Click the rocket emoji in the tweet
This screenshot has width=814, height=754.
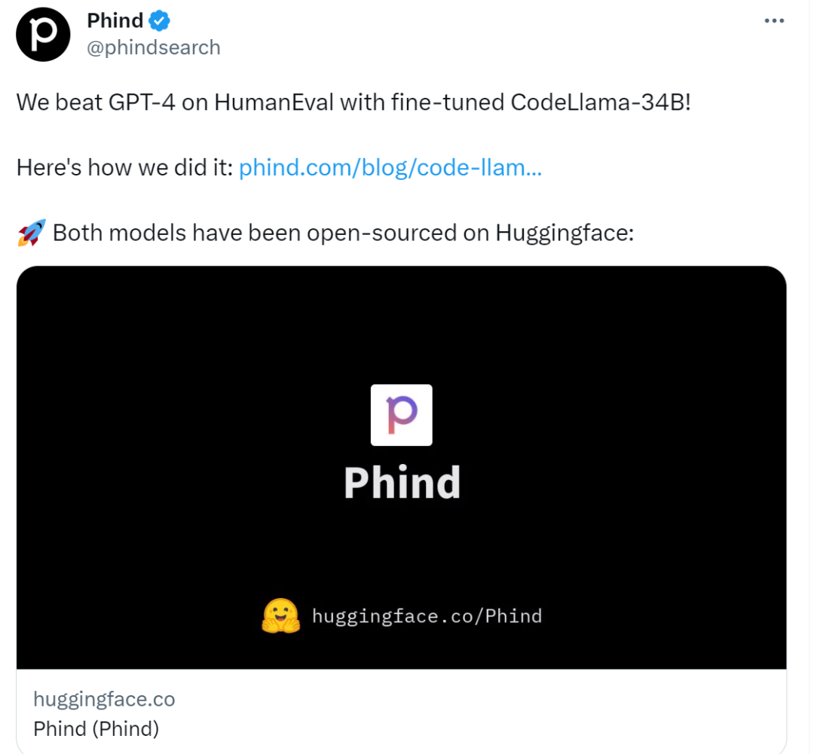point(31,233)
